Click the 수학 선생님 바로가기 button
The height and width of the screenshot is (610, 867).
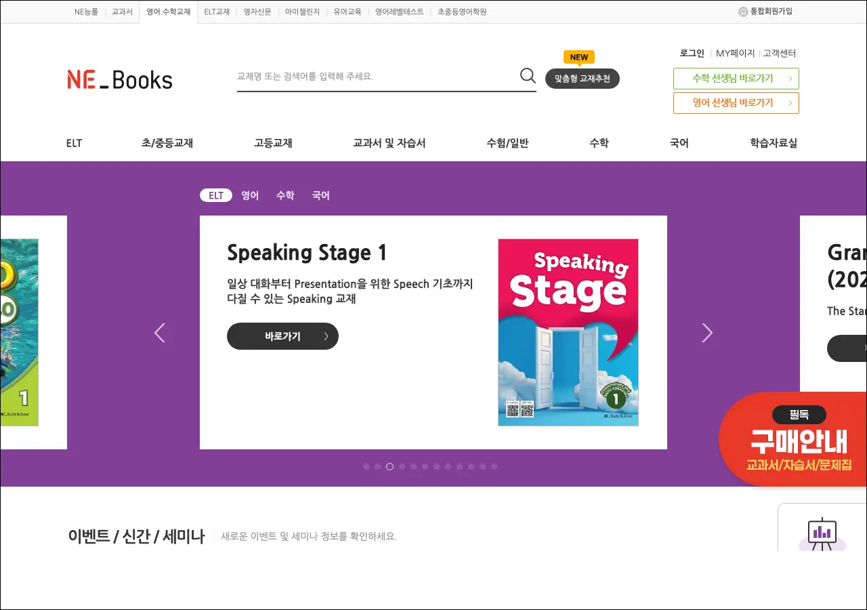(x=736, y=79)
